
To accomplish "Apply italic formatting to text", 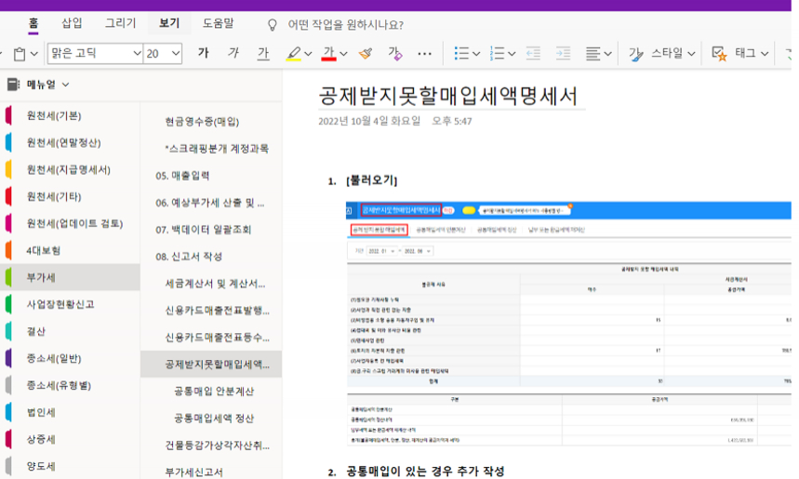I will (233, 53).
